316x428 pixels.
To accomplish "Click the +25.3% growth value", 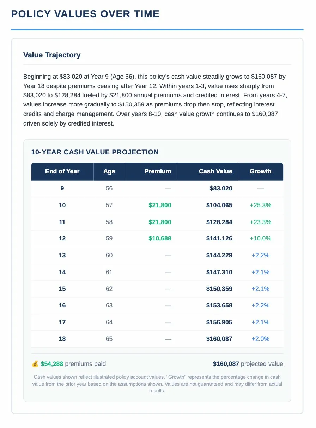I will (x=260, y=205).
